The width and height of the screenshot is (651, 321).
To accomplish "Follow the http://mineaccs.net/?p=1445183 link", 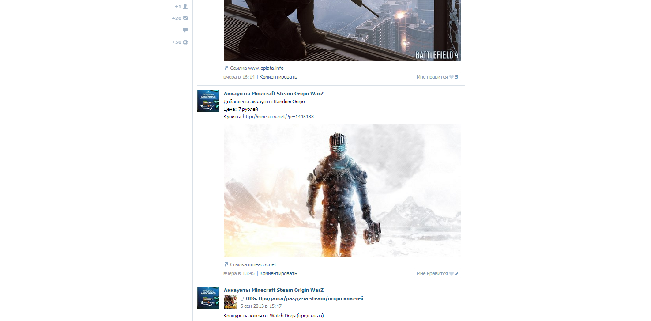I will [278, 117].
